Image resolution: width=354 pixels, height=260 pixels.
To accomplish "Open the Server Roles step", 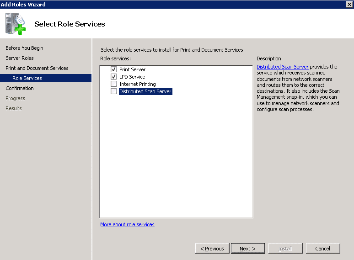I will [20, 58].
